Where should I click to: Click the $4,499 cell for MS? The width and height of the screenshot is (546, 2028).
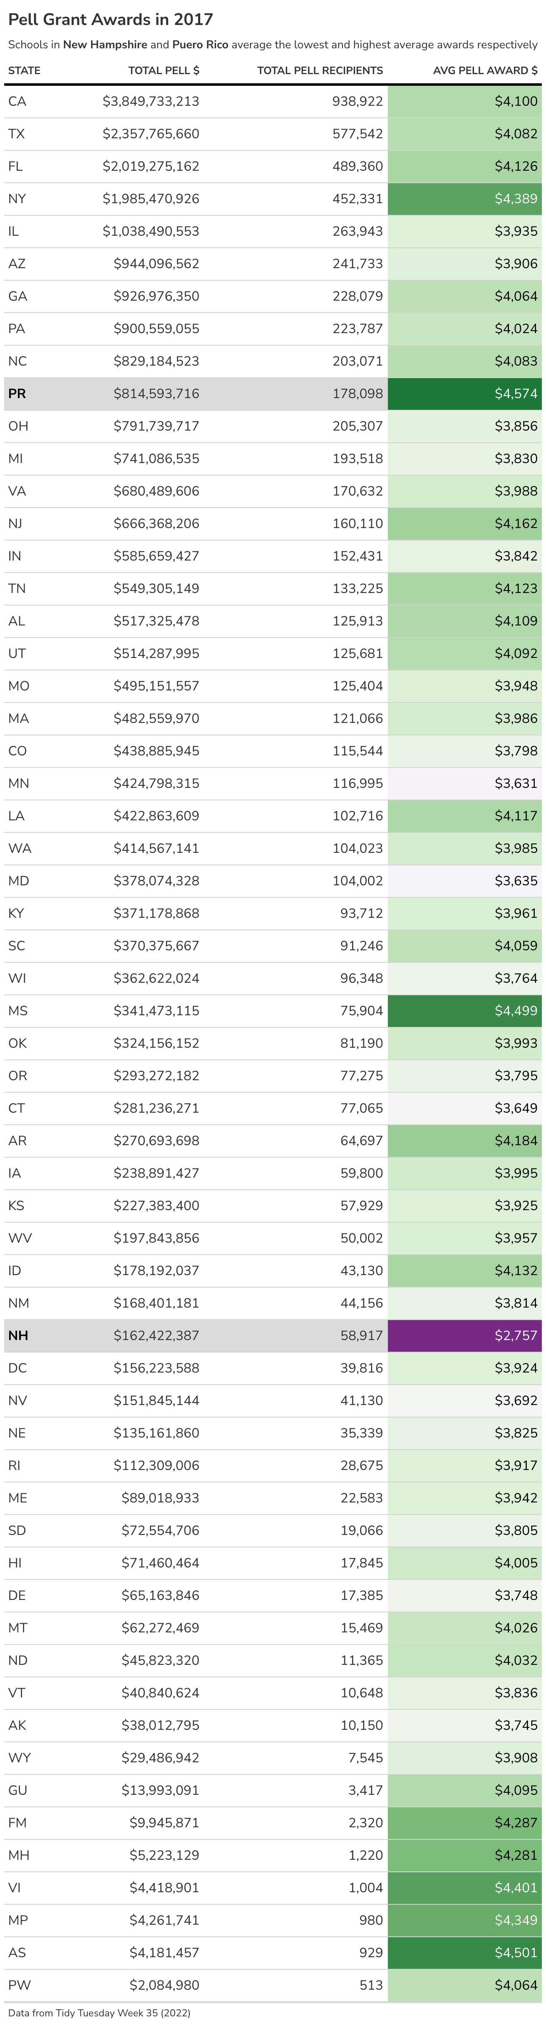point(464,1011)
